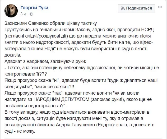Image resolution: width=167 pixels, height=139 pixels.
Task: Click the capitalized words "НАРОДНИМ ДЕПУТАТОМ"
Action: coord(62,99)
